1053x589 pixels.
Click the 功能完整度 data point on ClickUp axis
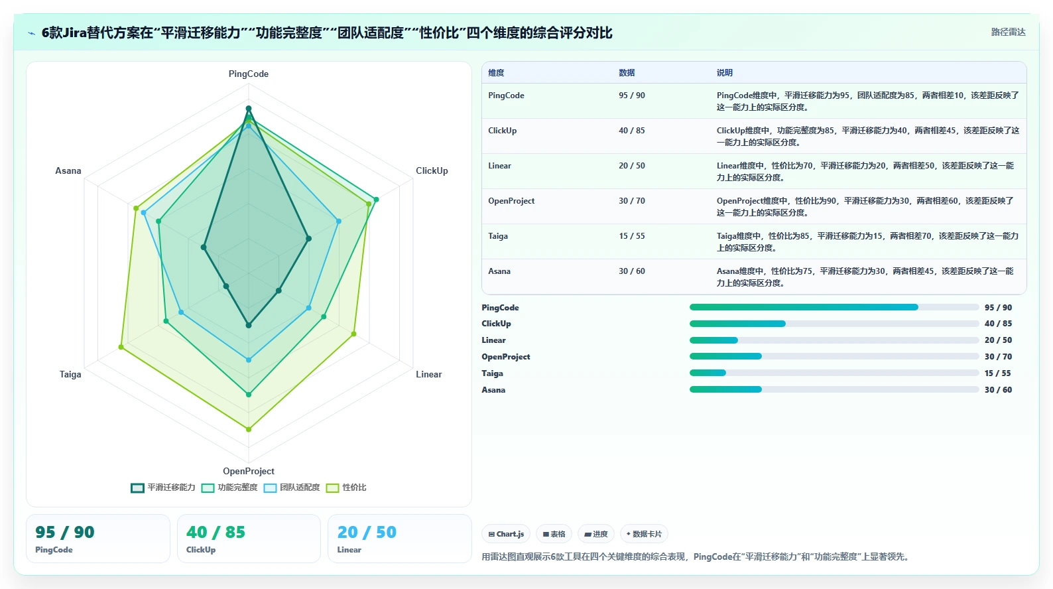click(376, 199)
